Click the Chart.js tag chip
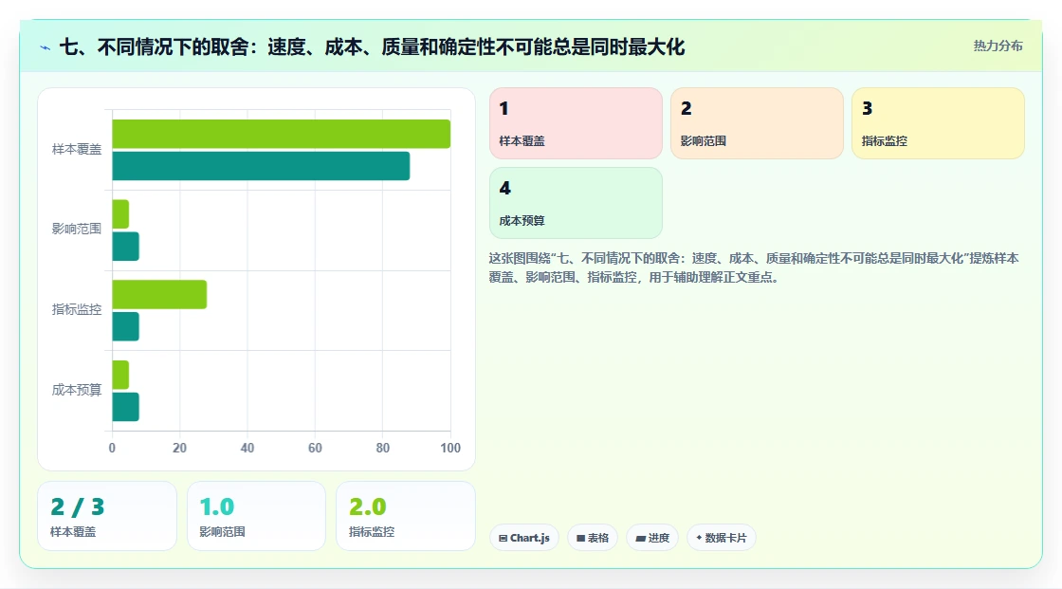The height and width of the screenshot is (589, 1062). point(524,538)
